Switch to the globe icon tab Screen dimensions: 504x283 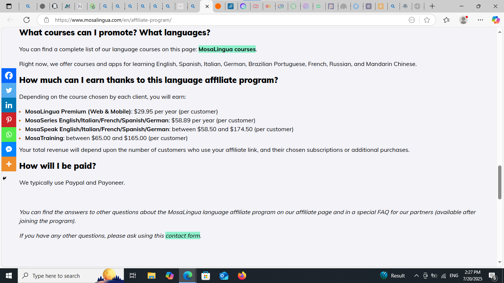click(x=417, y=6)
